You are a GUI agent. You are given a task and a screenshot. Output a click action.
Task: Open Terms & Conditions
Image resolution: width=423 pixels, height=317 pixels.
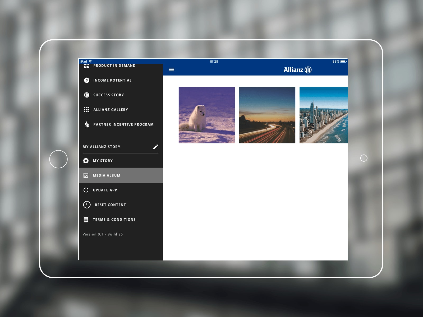[121, 220]
